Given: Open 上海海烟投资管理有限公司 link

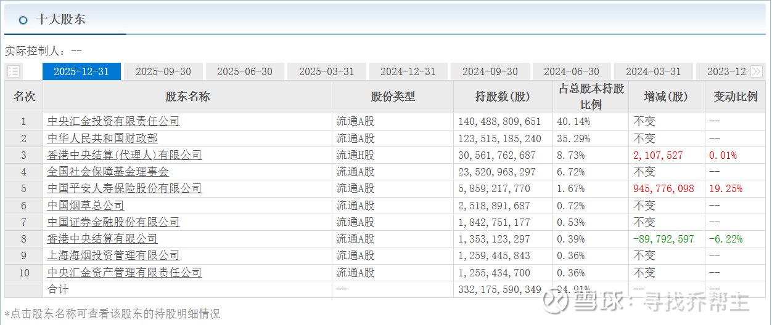Looking at the screenshot, I should click(x=113, y=255).
